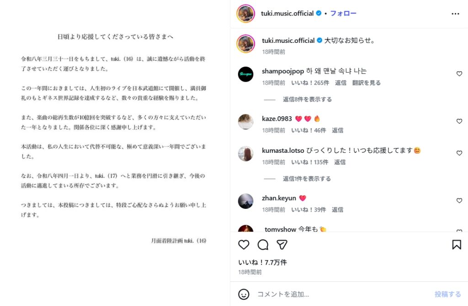
Task: Open the comment bubble icon
Action: [263, 245]
